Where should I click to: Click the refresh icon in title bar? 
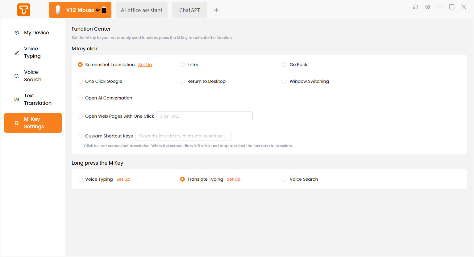[x=416, y=7]
